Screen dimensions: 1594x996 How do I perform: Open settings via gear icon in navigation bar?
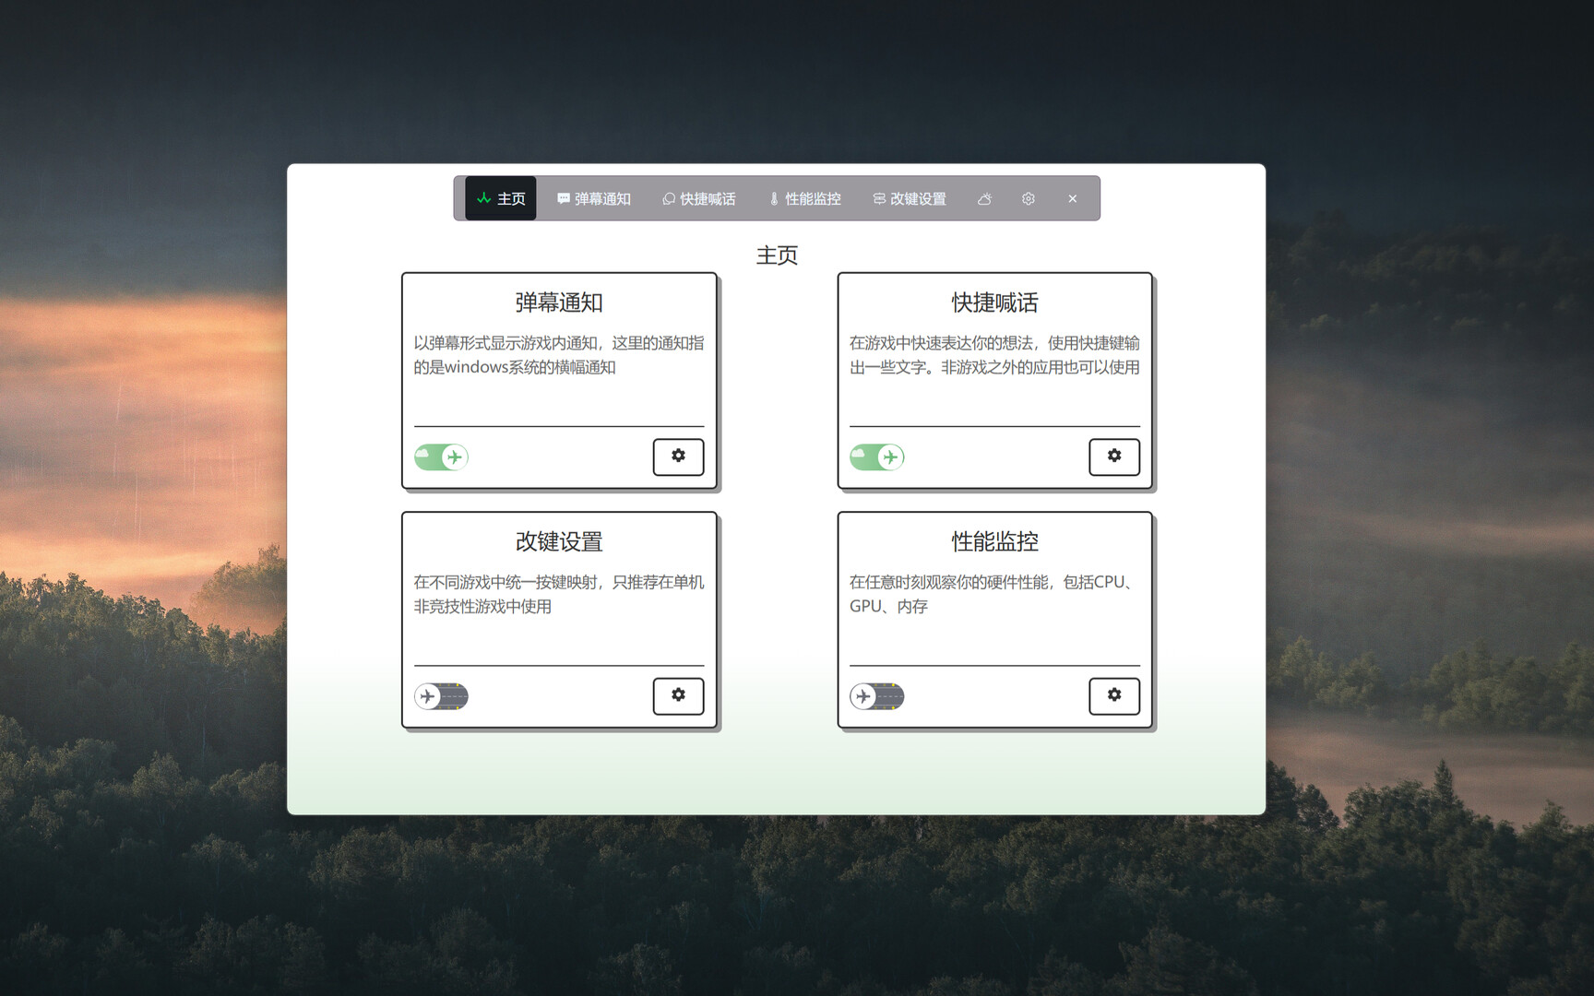[x=1028, y=199]
